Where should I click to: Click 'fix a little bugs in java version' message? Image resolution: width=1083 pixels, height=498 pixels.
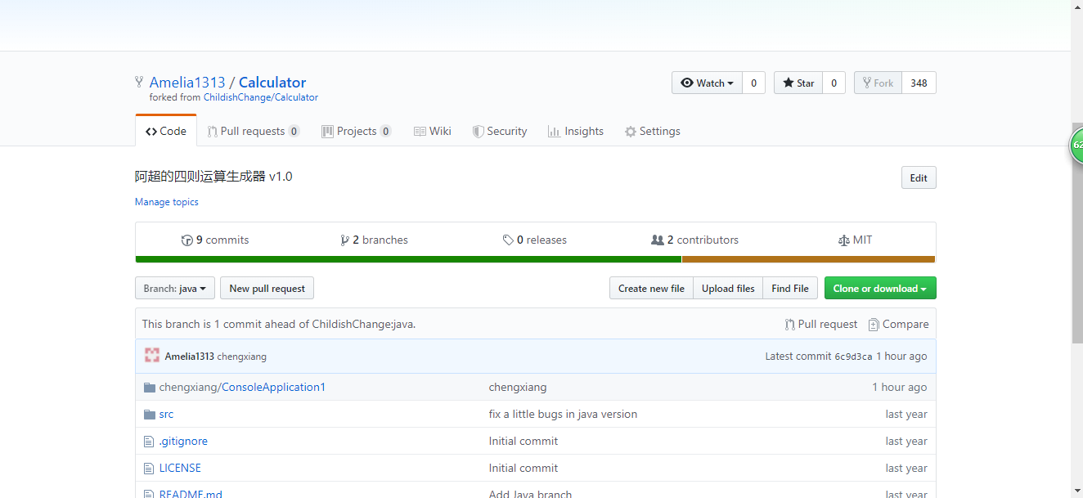(x=563, y=414)
